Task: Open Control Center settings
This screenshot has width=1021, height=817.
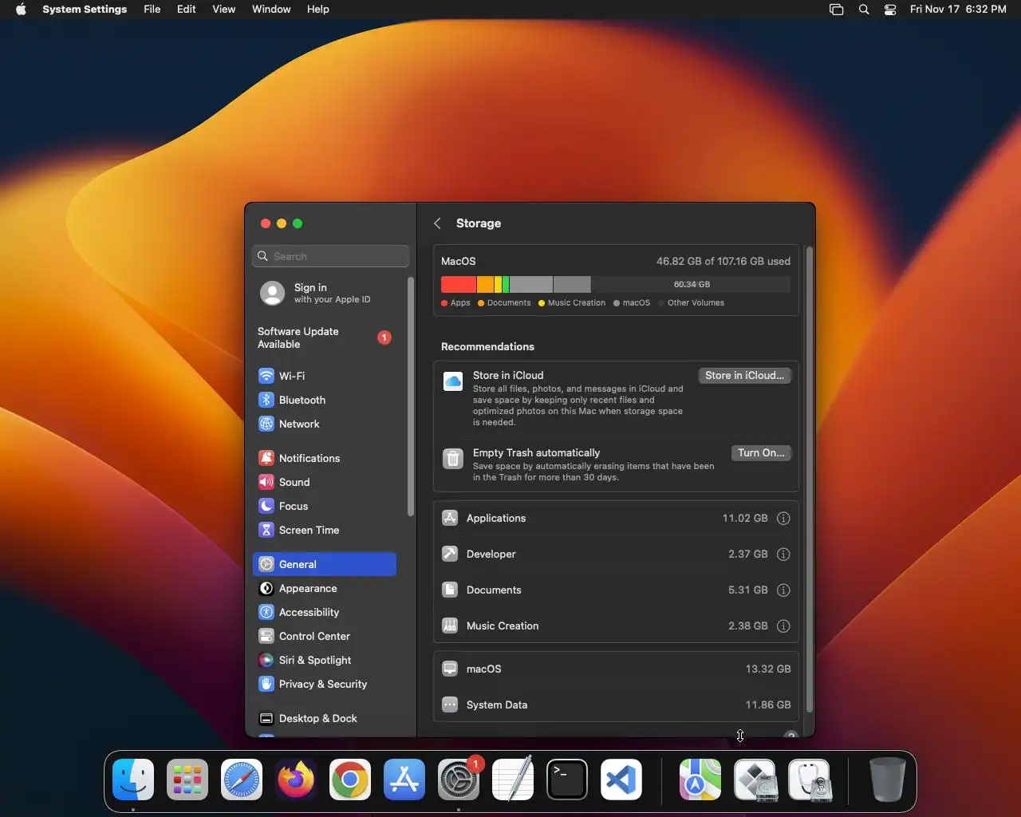Action: click(x=325, y=636)
